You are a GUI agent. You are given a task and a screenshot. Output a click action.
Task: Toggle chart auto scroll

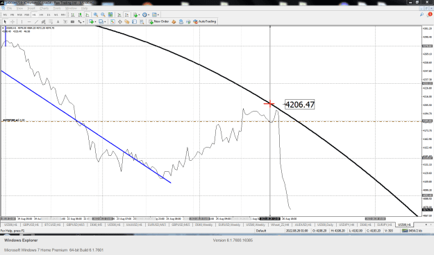119,15
